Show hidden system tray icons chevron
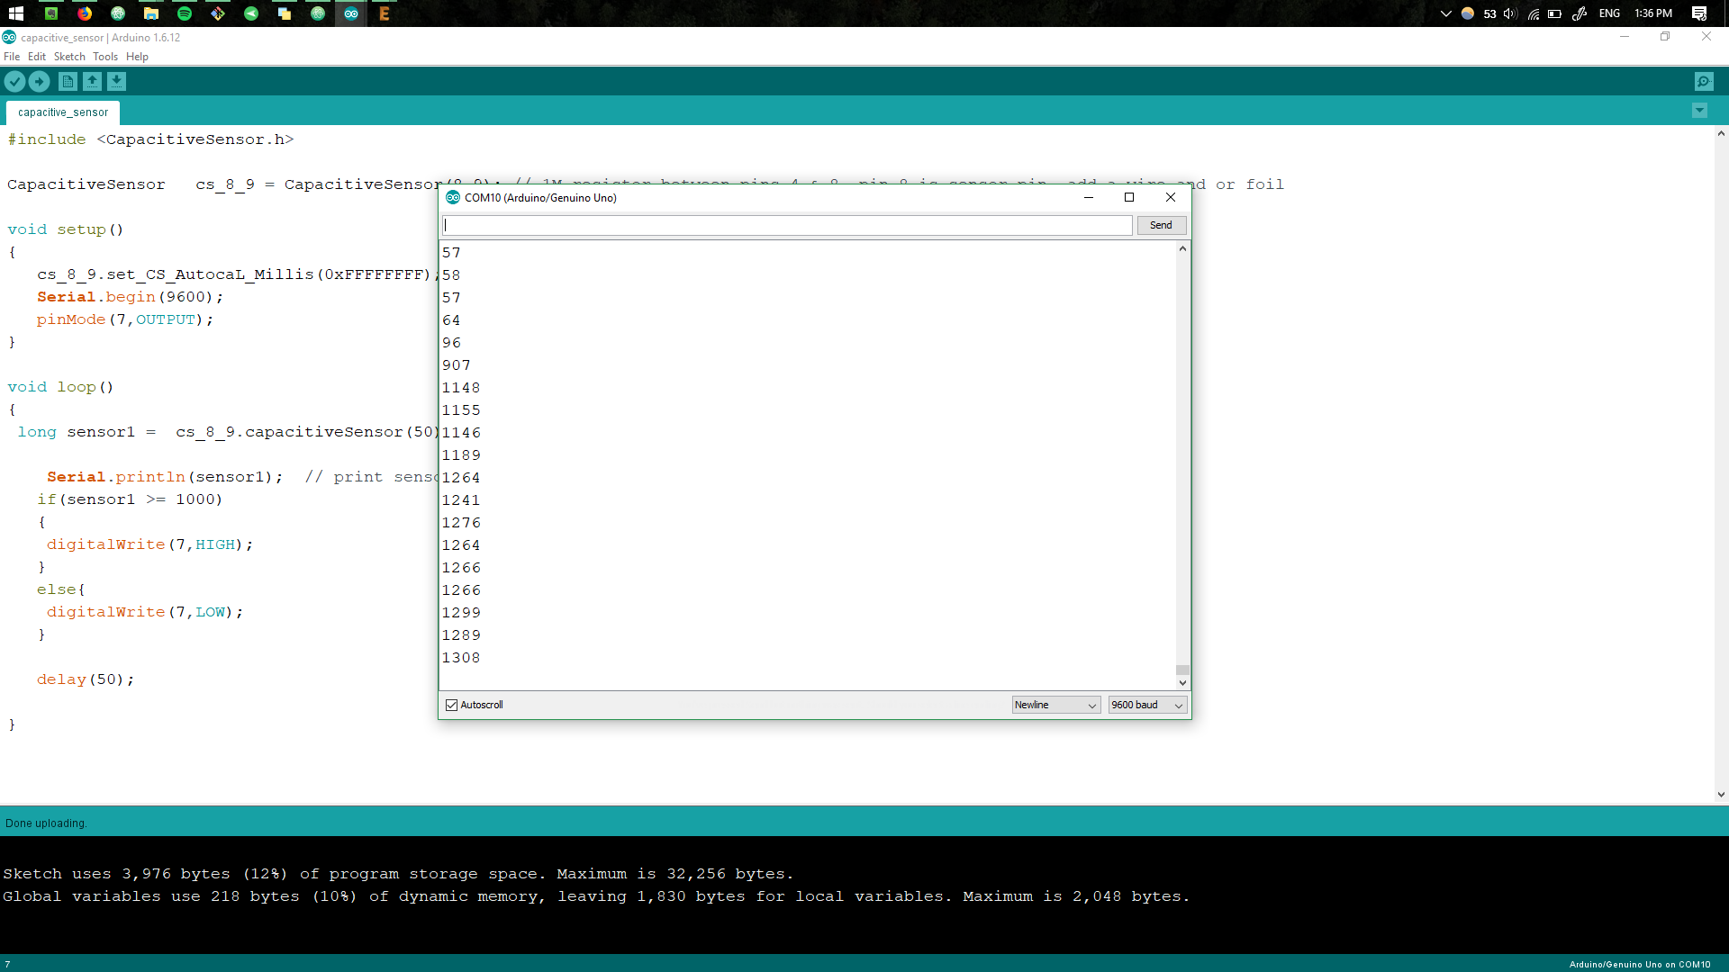The image size is (1729, 972). pos(1446,13)
